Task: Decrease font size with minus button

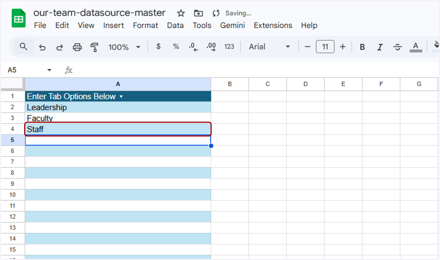Action: 308,47
